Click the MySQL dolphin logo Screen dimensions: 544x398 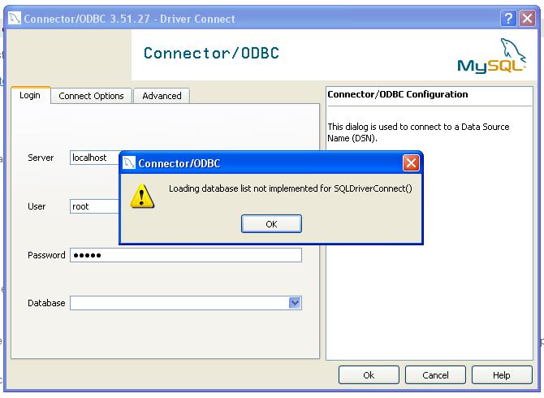point(491,56)
